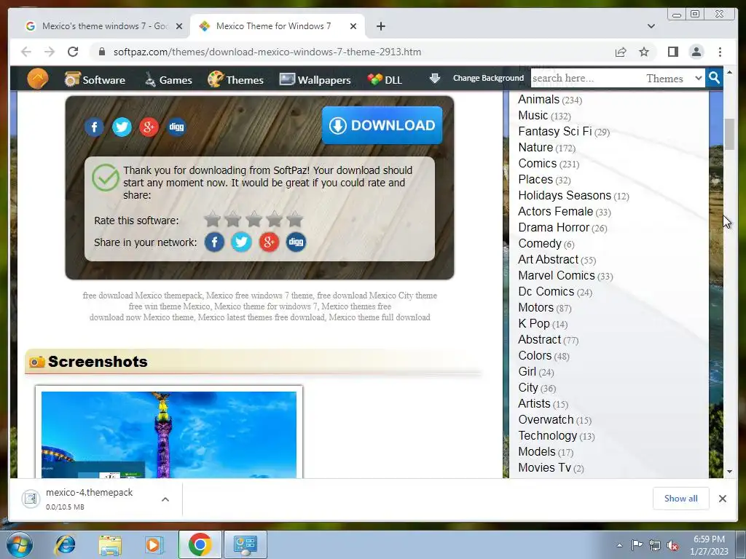Screen dimensions: 746x559
Task: Share via the top Facebook icon
Action: coord(94,127)
